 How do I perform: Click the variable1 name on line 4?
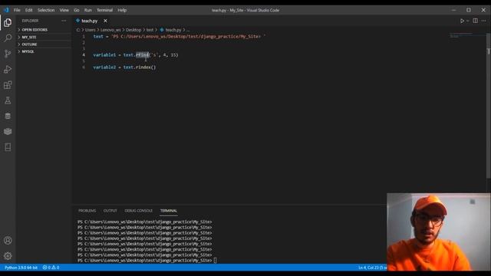click(104, 55)
